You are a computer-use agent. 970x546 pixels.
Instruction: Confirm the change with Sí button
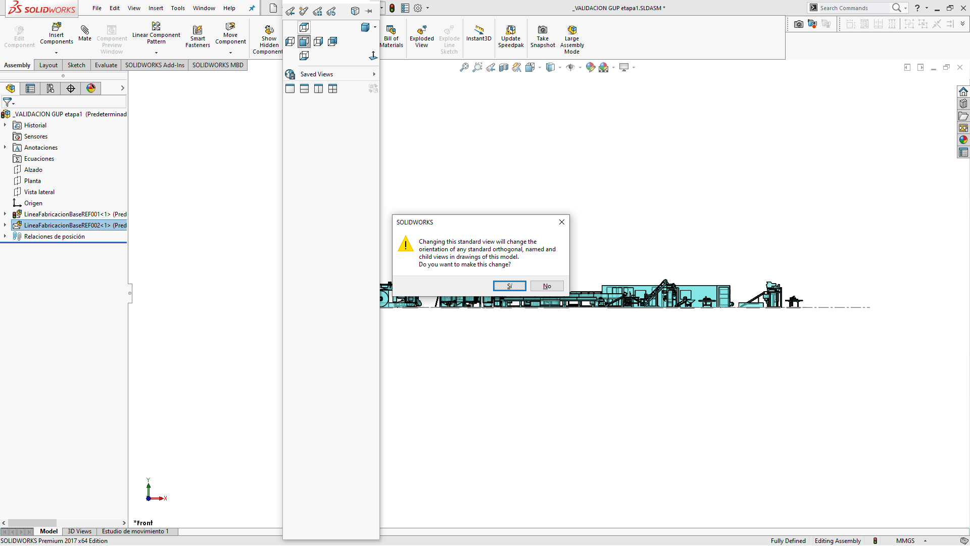509,286
